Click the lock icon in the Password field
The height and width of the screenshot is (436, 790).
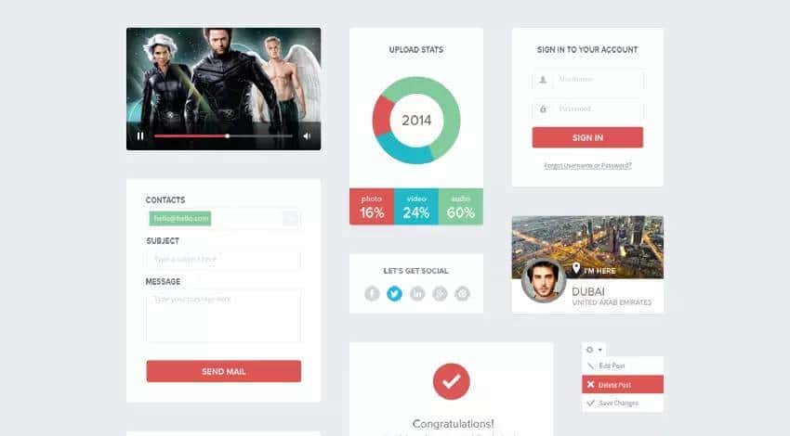click(x=543, y=109)
